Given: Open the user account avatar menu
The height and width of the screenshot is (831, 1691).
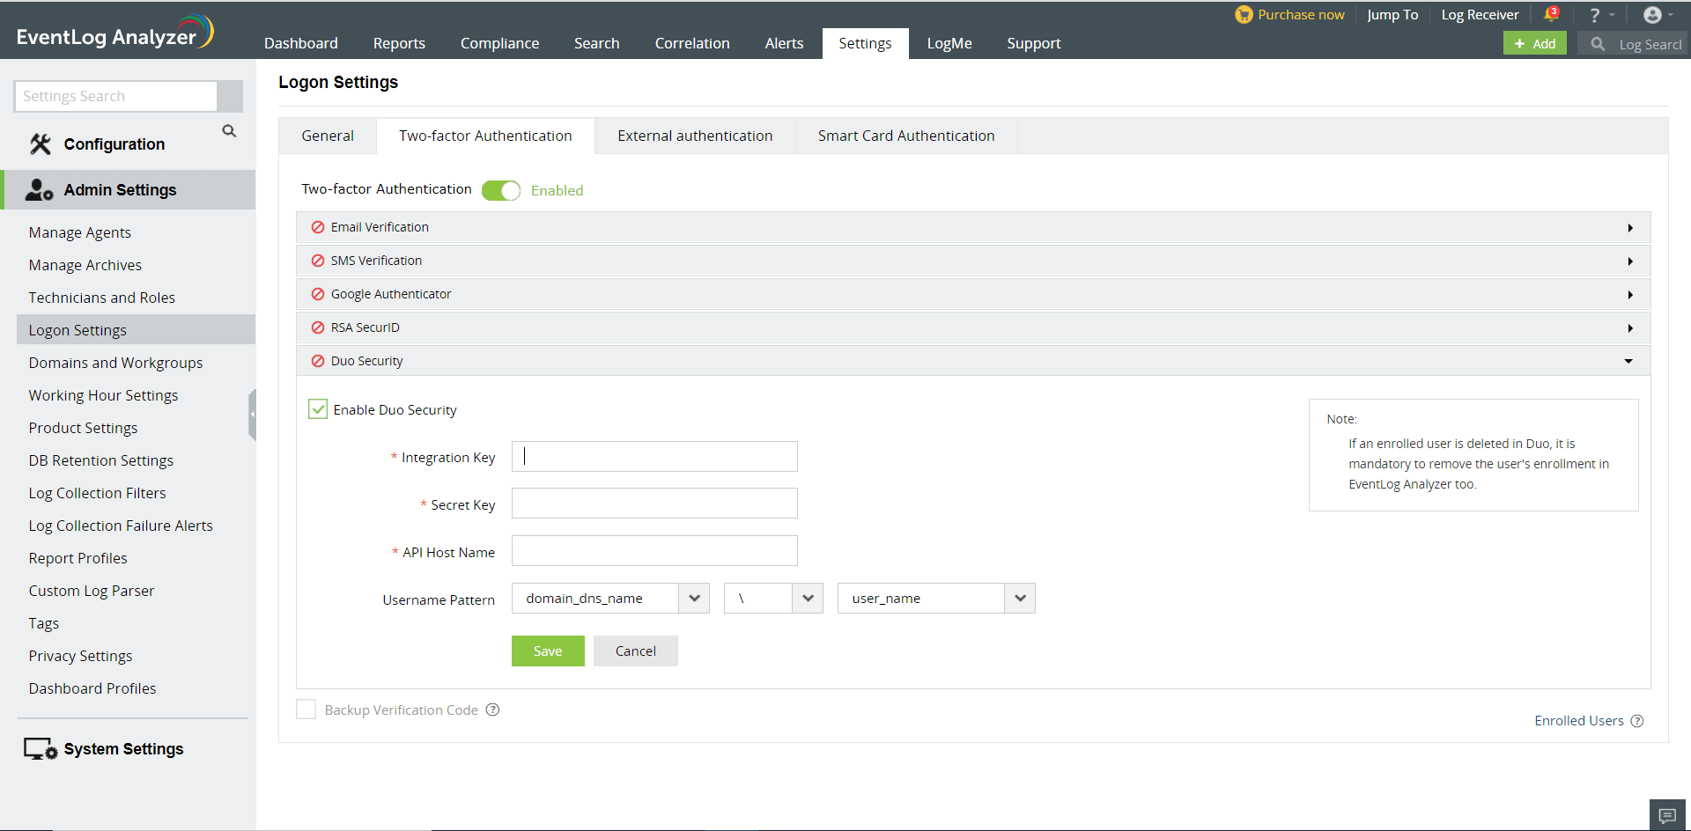Looking at the screenshot, I should (1652, 15).
